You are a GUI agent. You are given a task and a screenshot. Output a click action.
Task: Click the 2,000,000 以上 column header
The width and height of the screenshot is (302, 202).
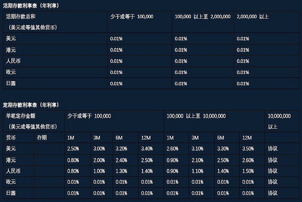[253, 17]
